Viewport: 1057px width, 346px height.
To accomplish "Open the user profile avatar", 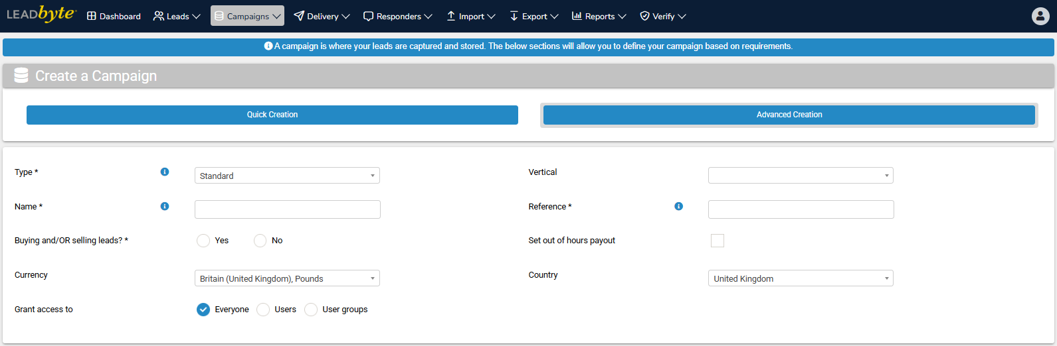I will pos(1040,16).
